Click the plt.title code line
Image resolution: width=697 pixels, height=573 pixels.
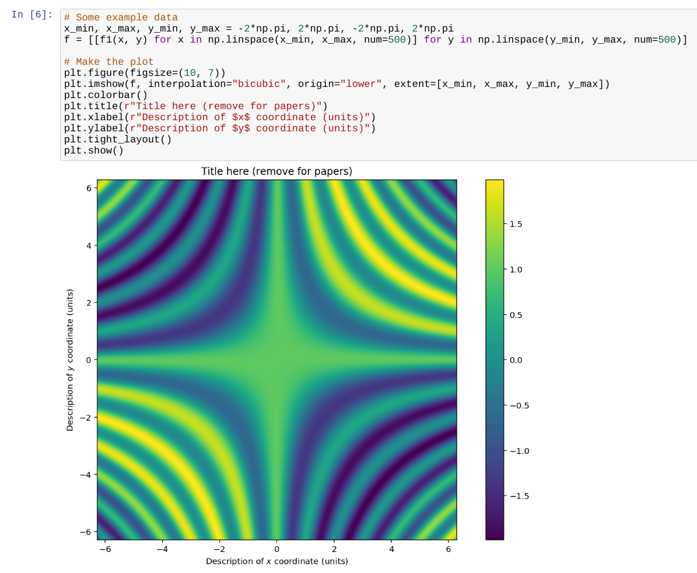(195, 106)
